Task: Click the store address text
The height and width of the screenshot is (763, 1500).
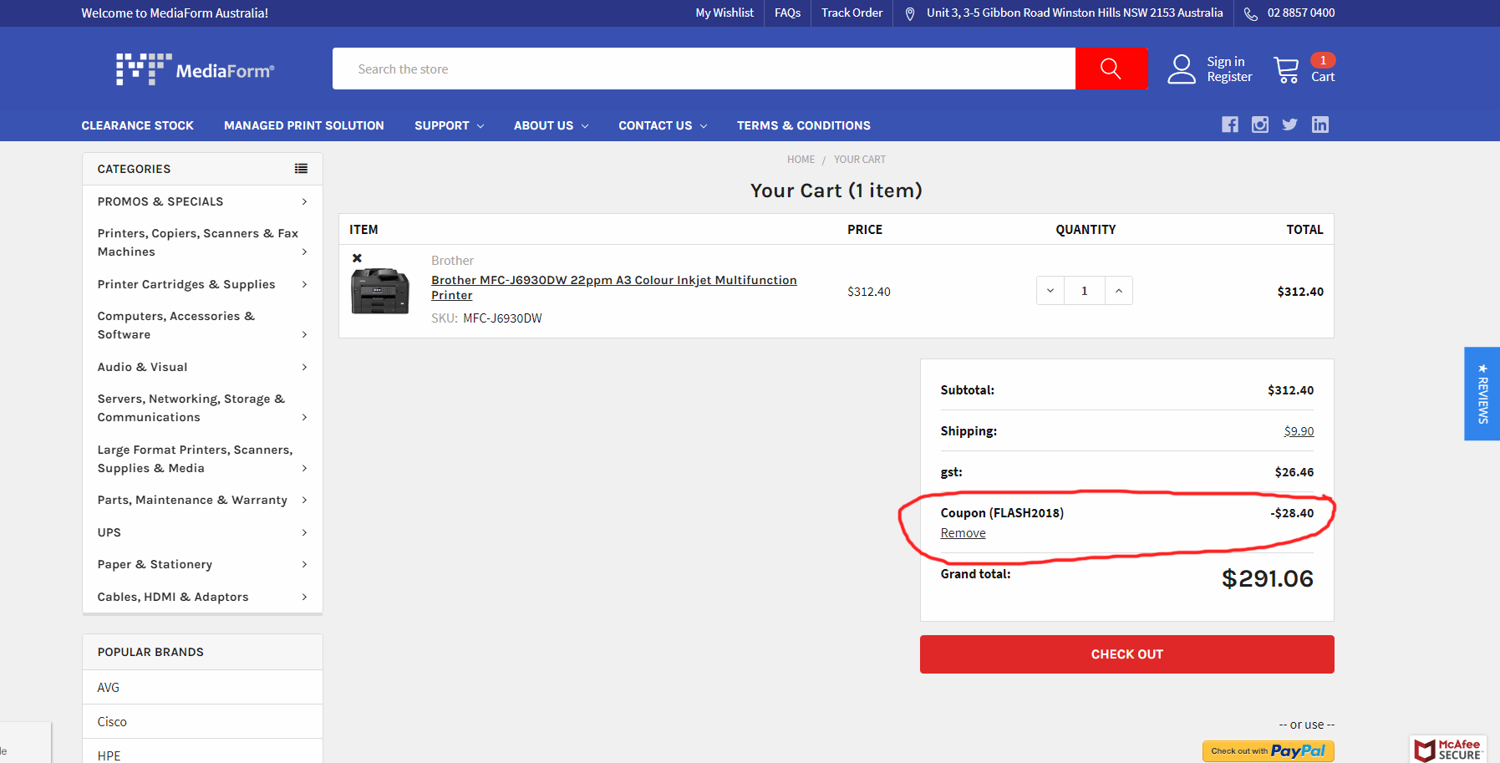Action: (x=1075, y=13)
